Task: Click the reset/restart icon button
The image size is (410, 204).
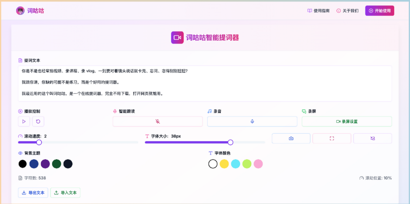Action: pyautogui.click(x=38, y=122)
